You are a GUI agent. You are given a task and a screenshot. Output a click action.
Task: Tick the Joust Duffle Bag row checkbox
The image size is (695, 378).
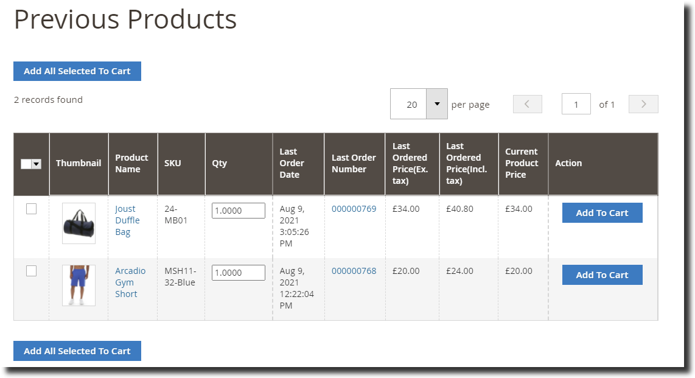click(x=32, y=209)
